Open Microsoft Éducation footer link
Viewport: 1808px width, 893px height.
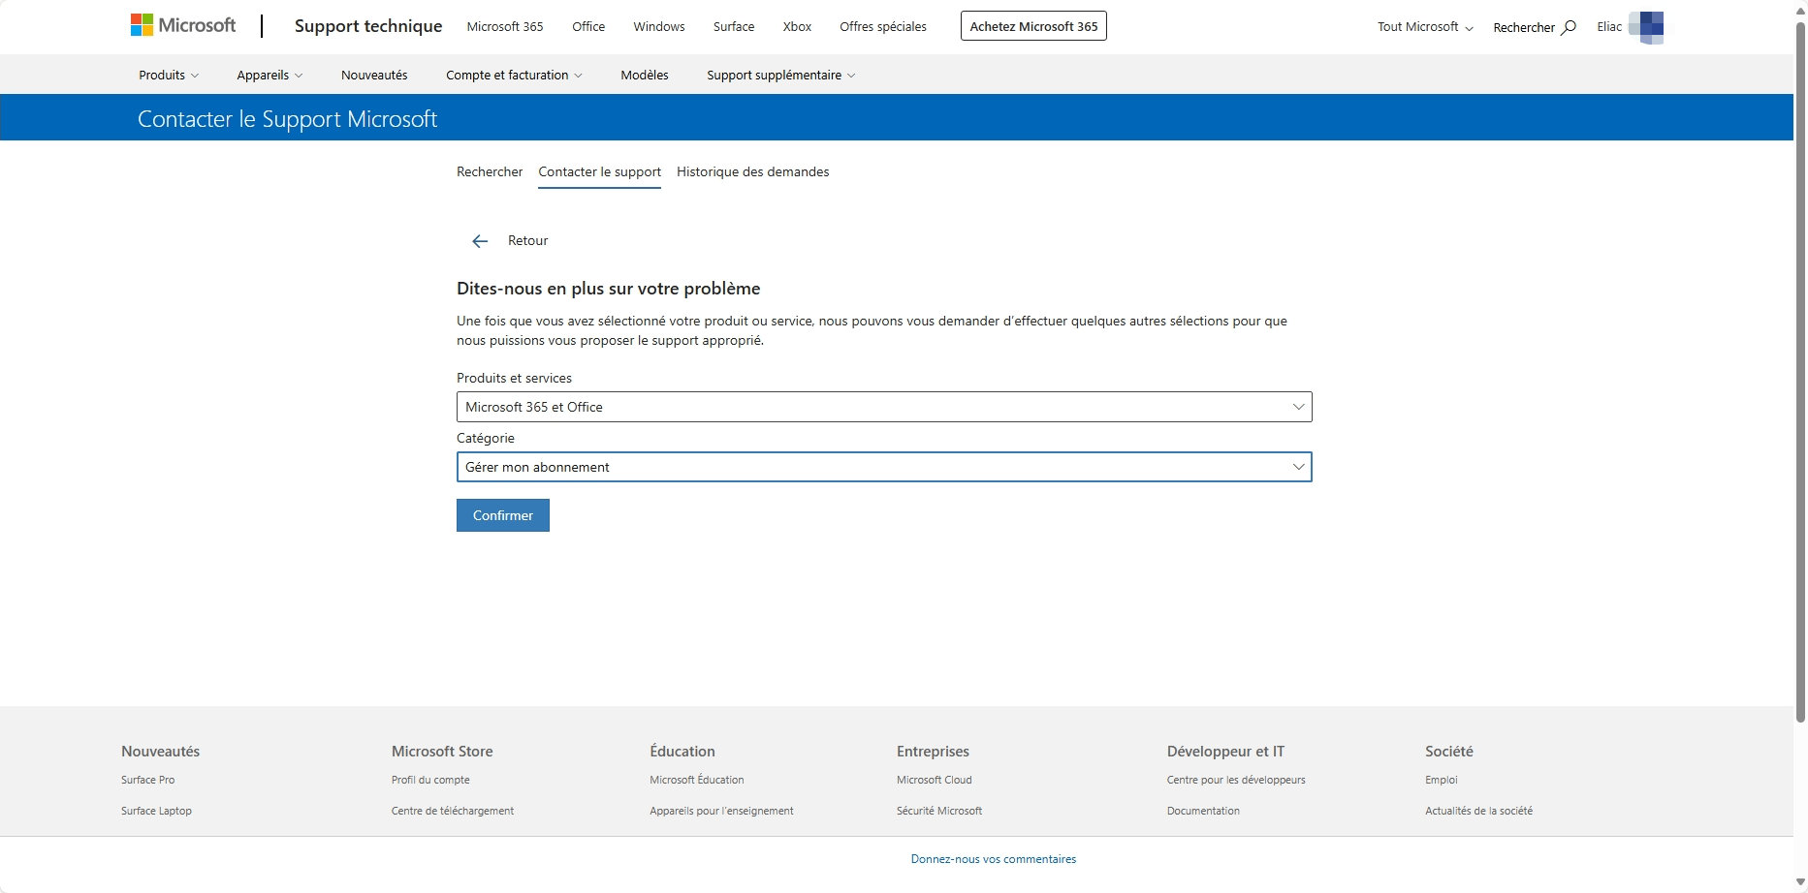pyautogui.click(x=697, y=780)
